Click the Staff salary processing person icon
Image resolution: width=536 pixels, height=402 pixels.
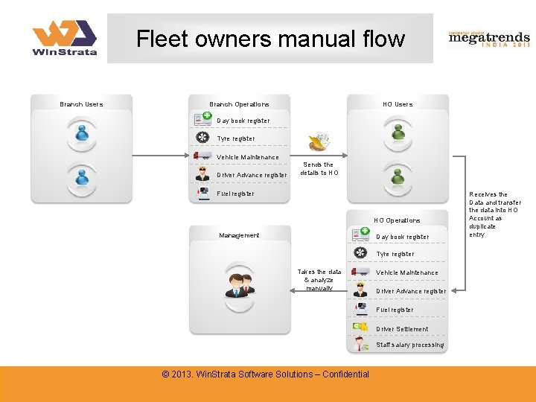[x=361, y=344]
